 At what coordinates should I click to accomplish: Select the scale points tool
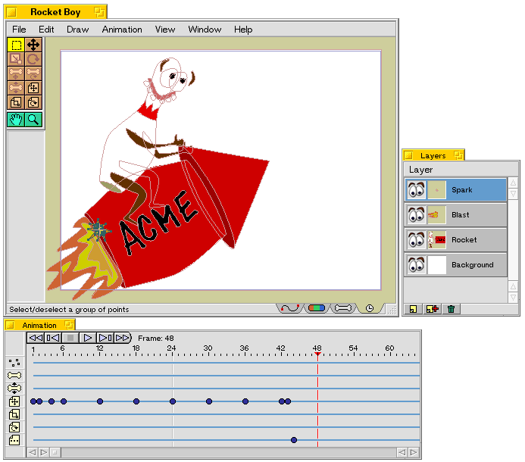(x=16, y=59)
